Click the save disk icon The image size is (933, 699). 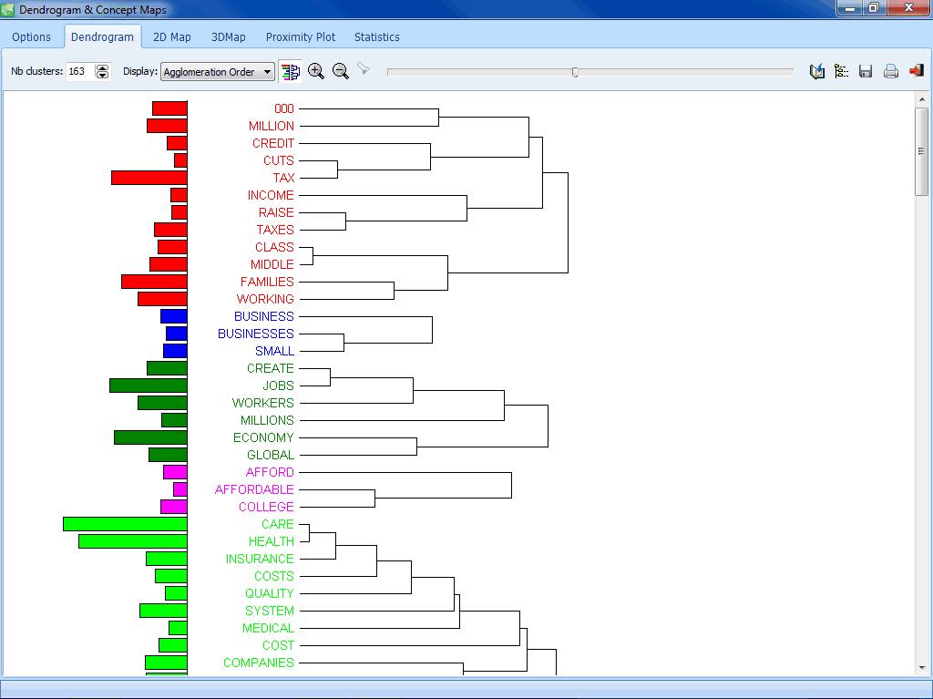866,71
